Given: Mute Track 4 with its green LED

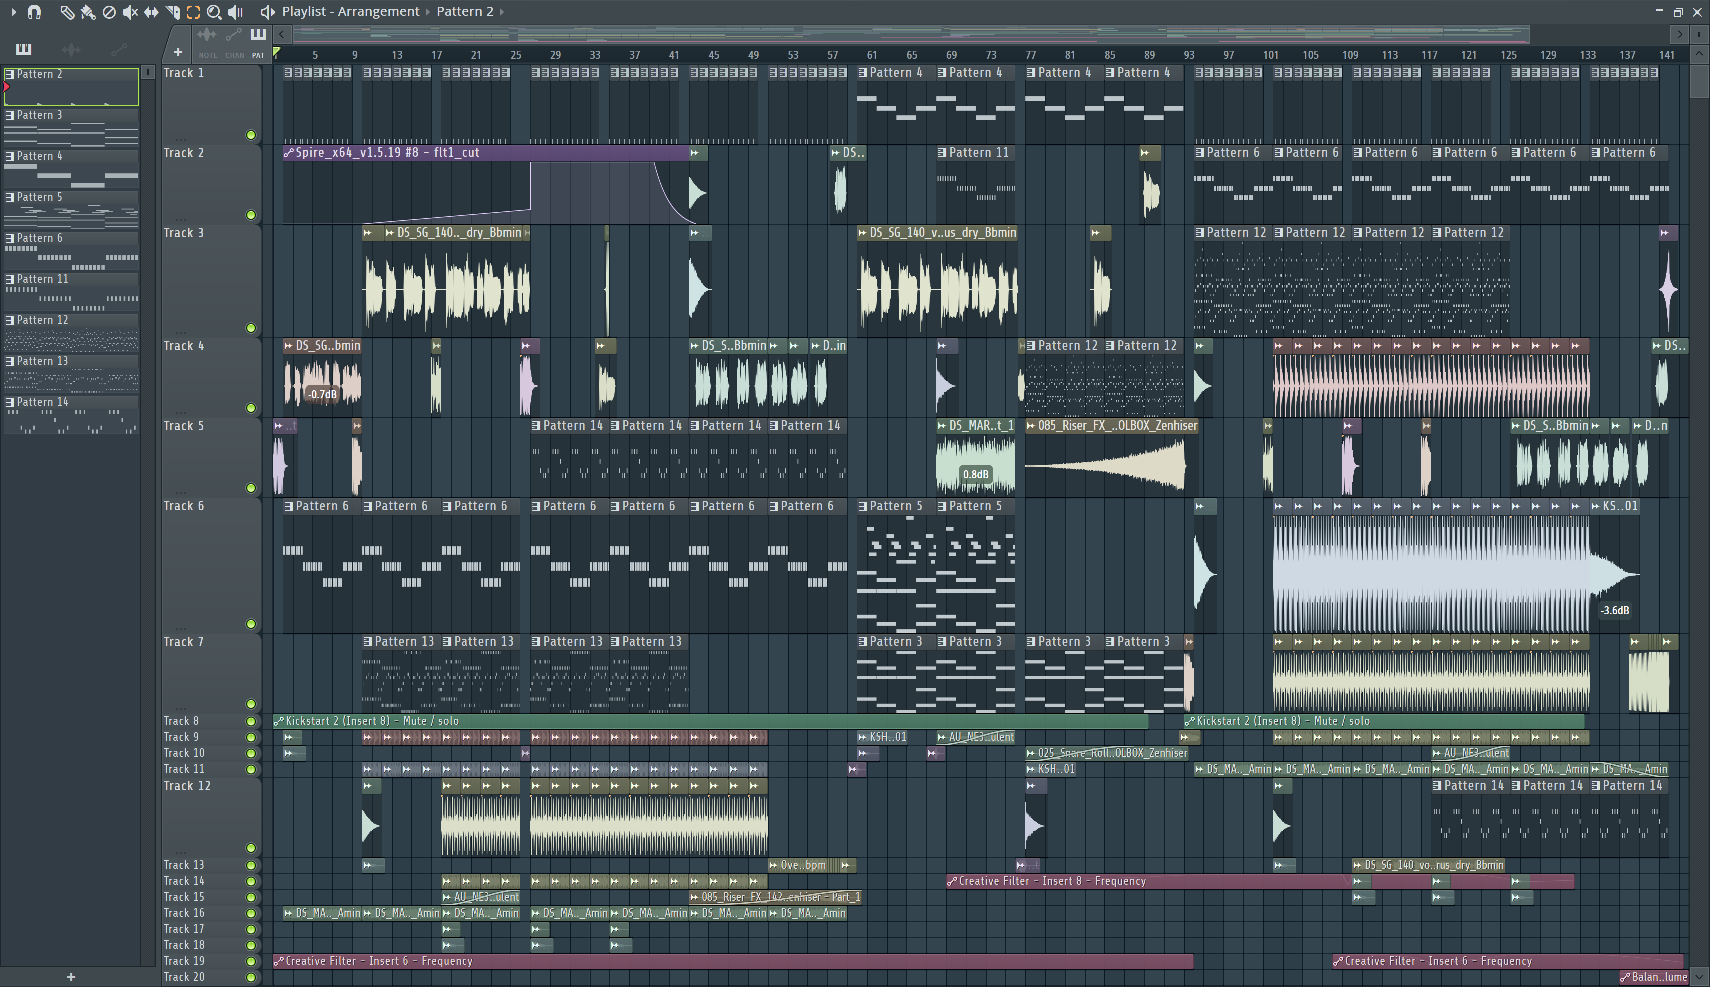Looking at the screenshot, I should point(251,408).
